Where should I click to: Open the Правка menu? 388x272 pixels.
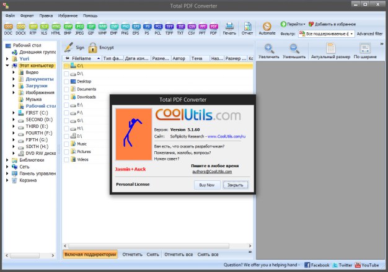(x=46, y=15)
